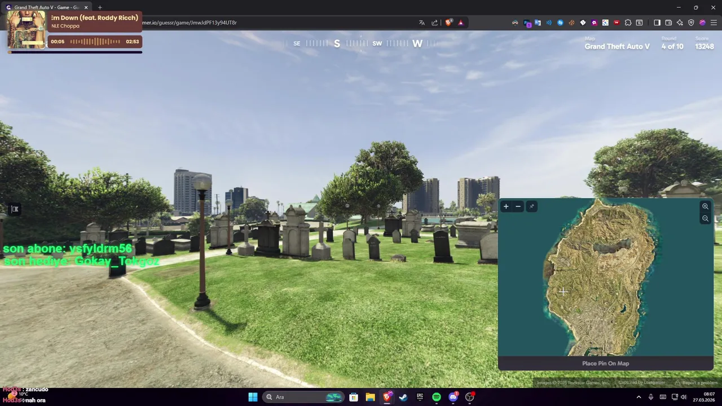Screen dimensions: 722x406
Task: Open the Brave VPN shield icon
Action: point(691,23)
